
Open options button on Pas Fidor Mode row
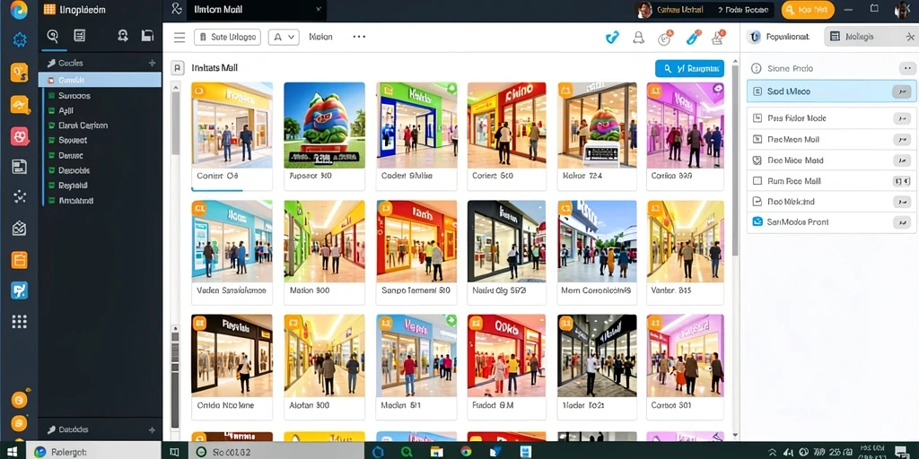click(901, 118)
